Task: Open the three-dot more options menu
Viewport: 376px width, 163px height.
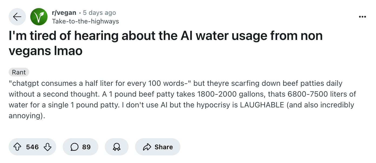Action: click(x=362, y=17)
